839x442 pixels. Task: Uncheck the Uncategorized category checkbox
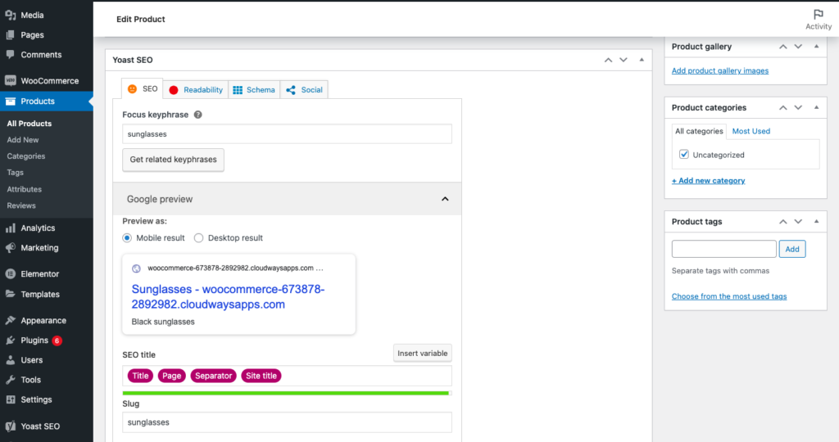pyautogui.click(x=684, y=155)
